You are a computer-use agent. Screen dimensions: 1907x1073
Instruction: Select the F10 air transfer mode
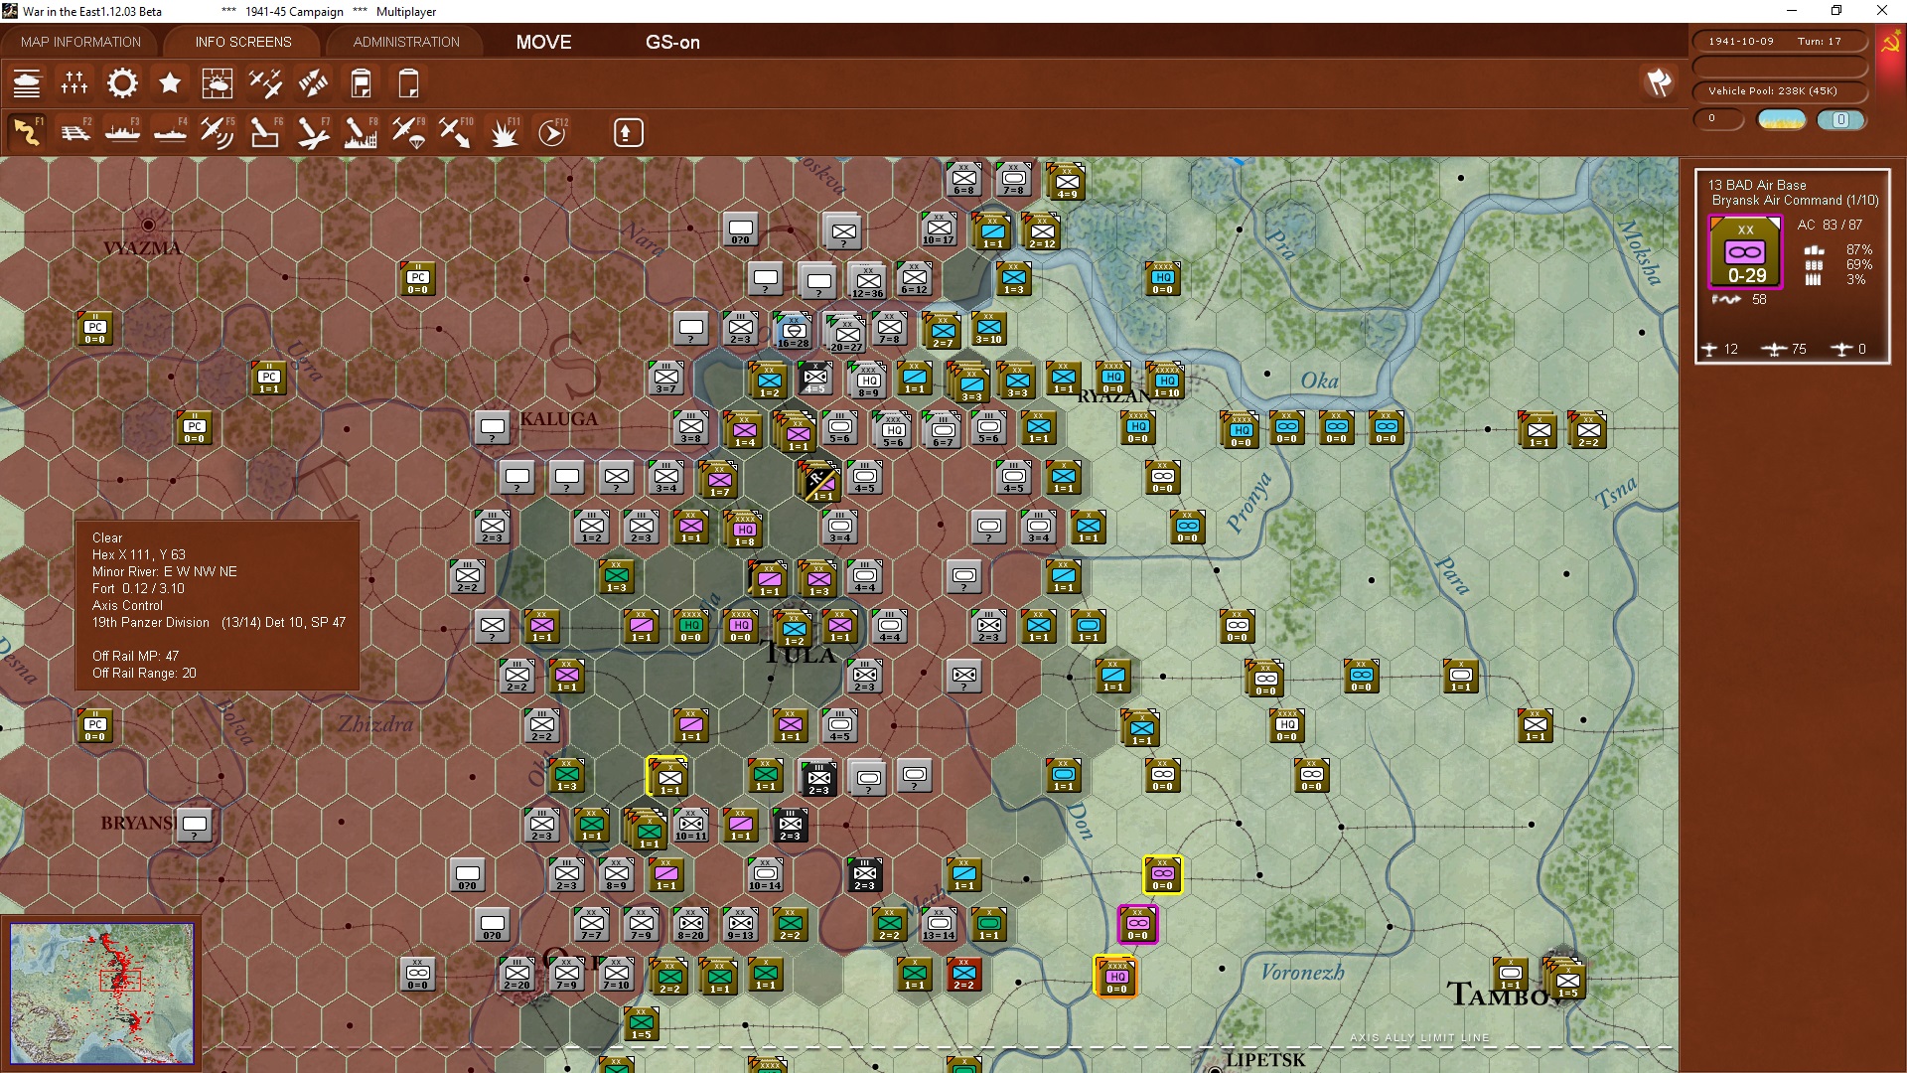tap(456, 132)
